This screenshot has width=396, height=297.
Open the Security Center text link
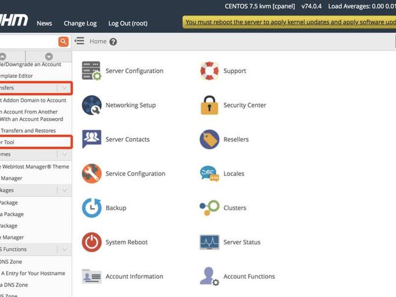coord(245,105)
